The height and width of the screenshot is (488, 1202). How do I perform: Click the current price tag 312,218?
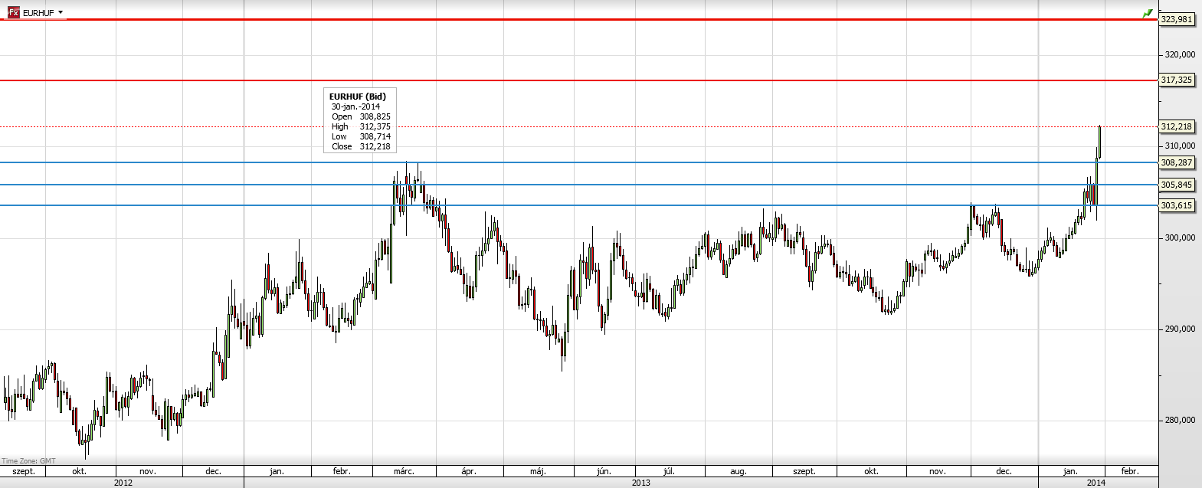1177,126
